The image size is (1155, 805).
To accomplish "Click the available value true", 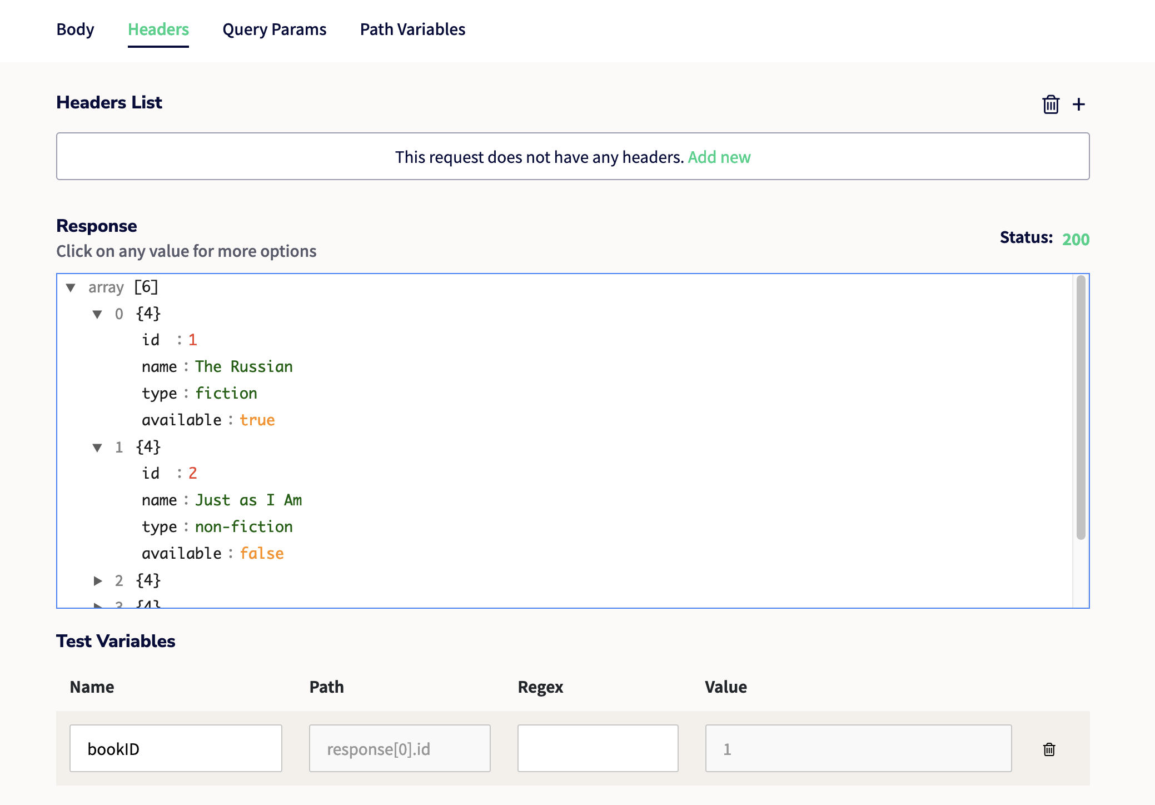I will (x=257, y=420).
